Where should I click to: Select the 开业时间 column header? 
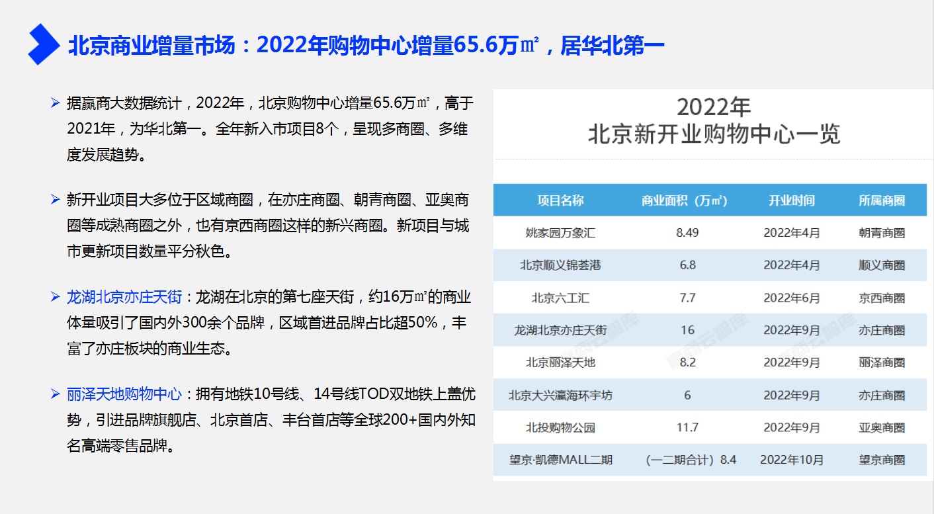pos(791,200)
